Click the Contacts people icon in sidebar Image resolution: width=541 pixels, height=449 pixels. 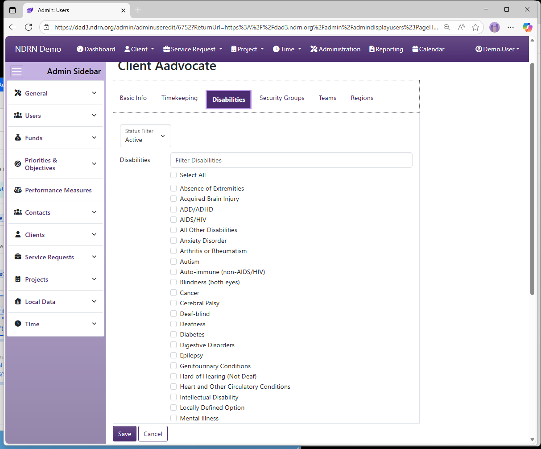click(x=18, y=212)
